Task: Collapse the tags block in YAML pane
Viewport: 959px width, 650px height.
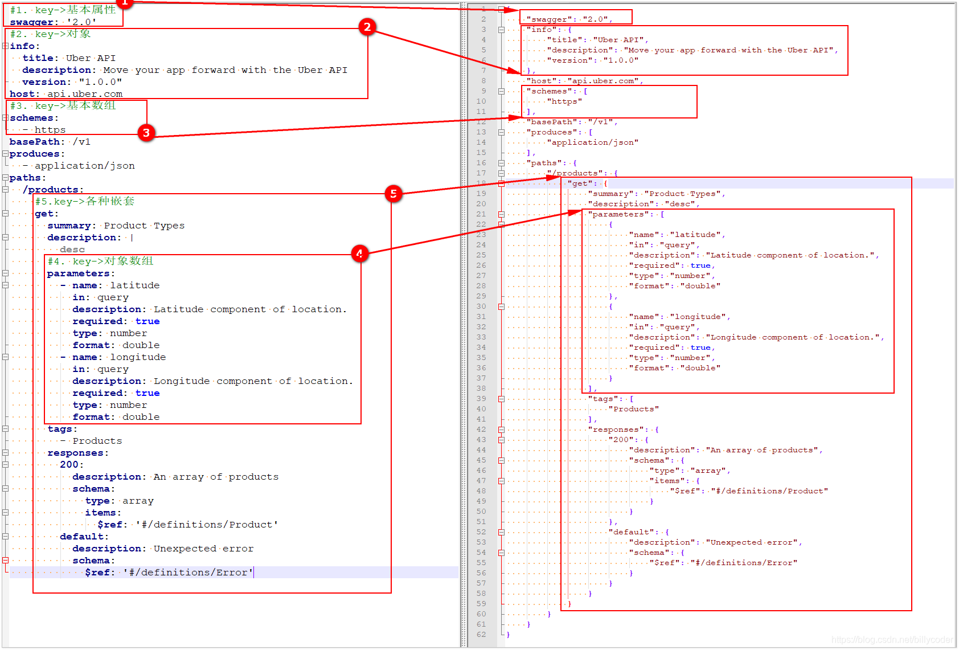Action: pyautogui.click(x=5, y=429)
